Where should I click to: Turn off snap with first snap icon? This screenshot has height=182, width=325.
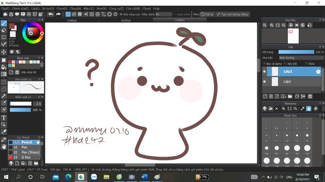tap(68, 14)
